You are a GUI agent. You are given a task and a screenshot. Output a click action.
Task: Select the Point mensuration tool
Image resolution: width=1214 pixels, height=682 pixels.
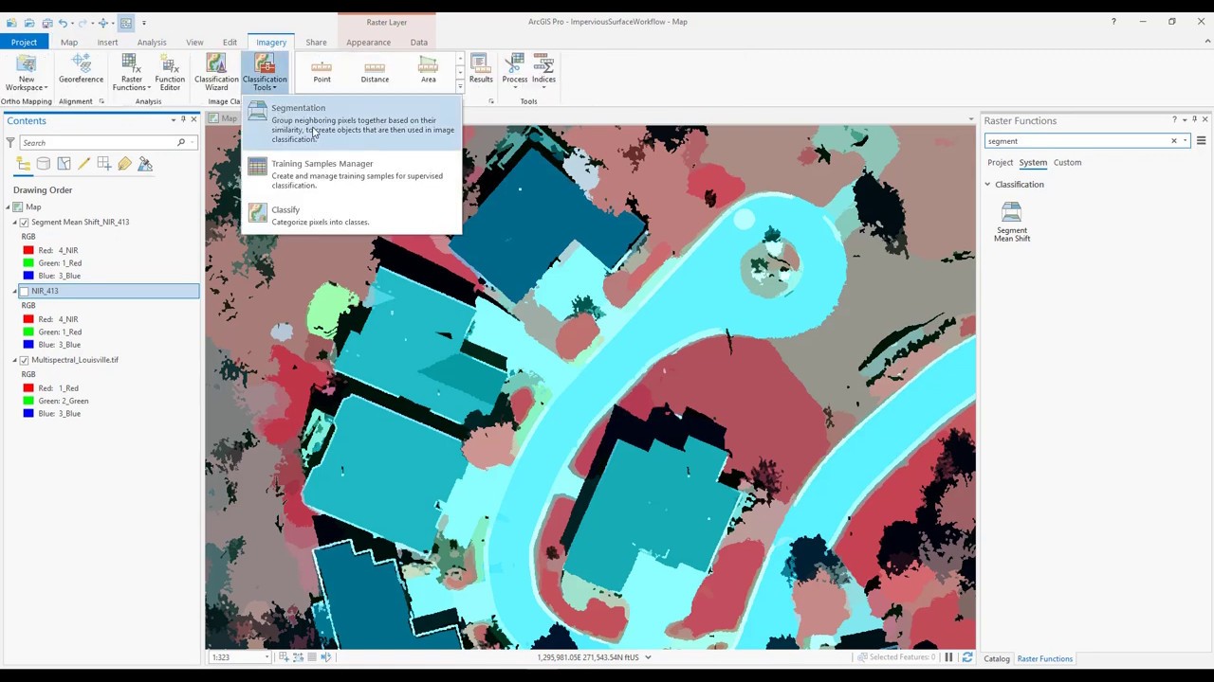coord(322,72)
